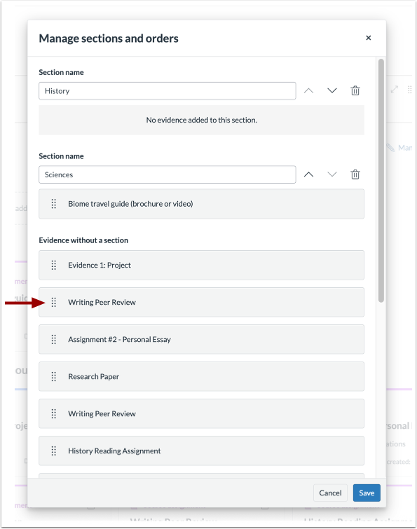Save the section changes
The image size is (417, 529).
tap(367, 493)
